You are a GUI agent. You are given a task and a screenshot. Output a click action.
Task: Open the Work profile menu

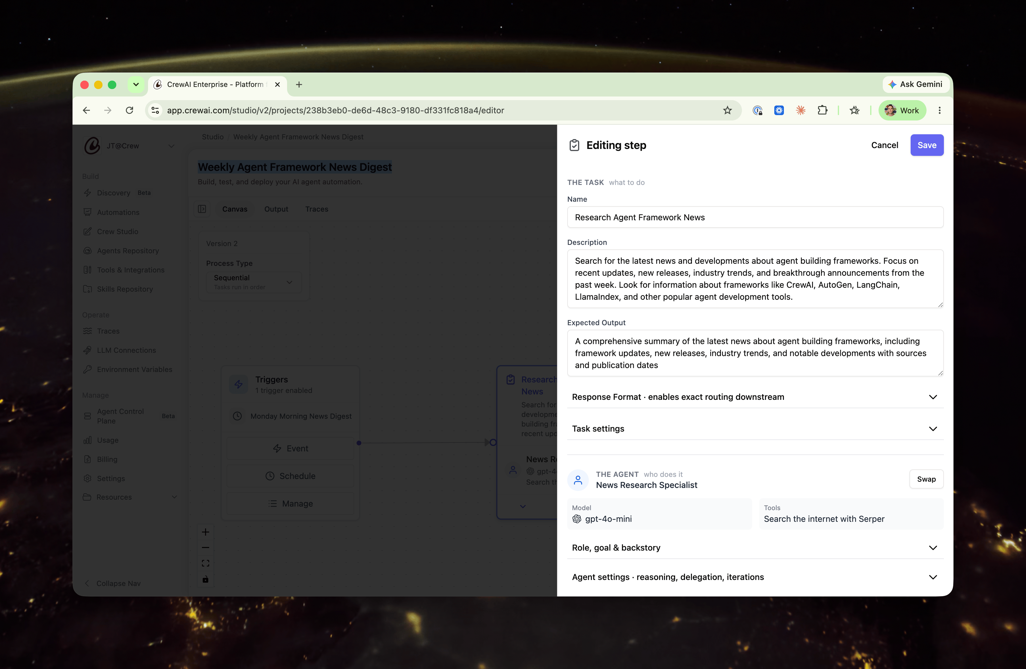902,110
